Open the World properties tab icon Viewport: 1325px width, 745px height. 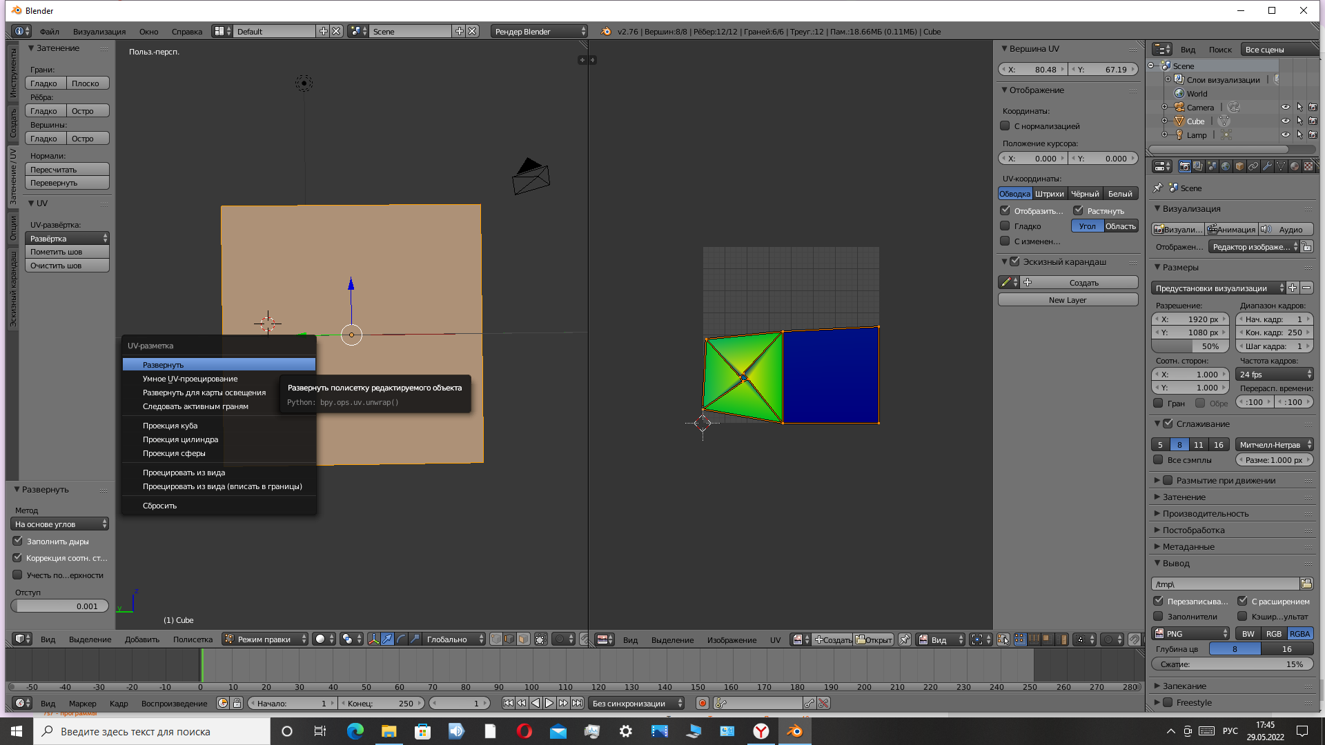[x=1226, y=166]
